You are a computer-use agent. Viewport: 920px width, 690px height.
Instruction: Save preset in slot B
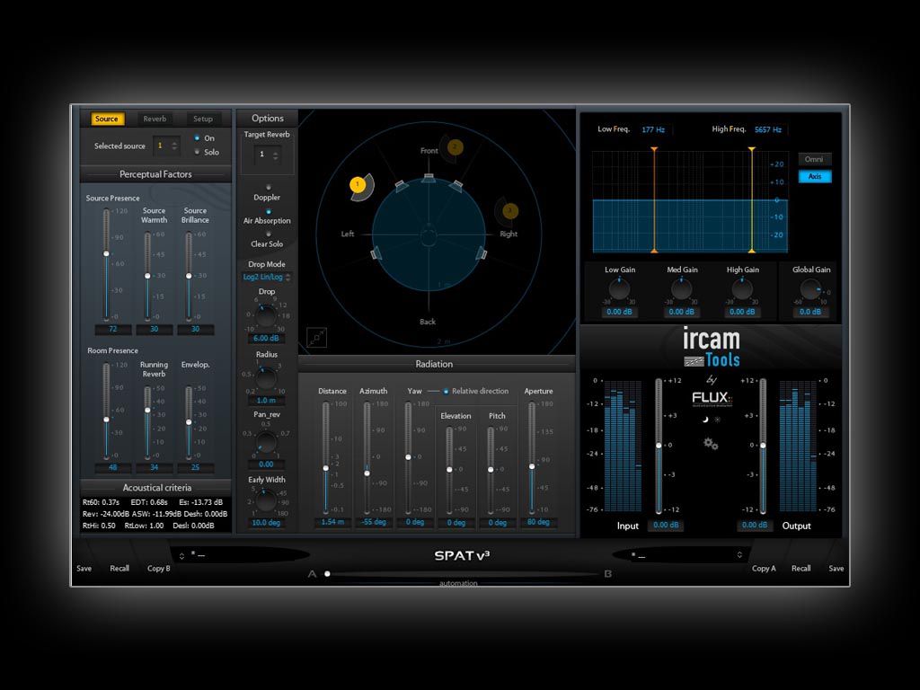pos(836,569)
